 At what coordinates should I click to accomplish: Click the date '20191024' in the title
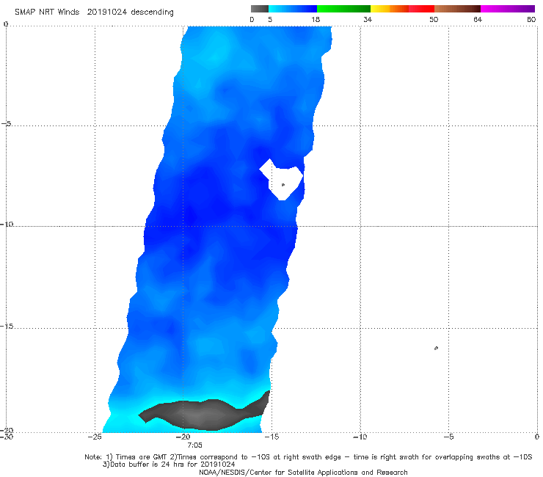107,12
